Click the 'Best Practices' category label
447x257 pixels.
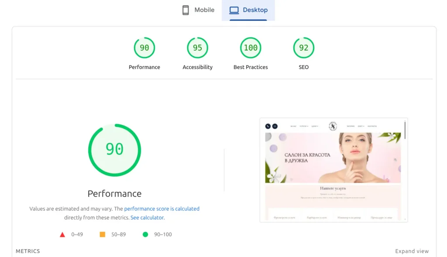pyautogui.click(x=251, y=67)
